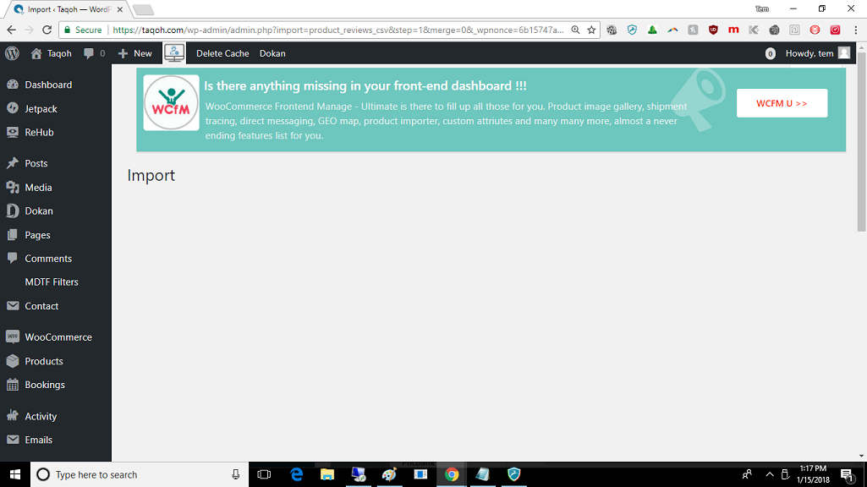Reload the current page
This screenshot has height=487, width=867.
click(47, 30)
